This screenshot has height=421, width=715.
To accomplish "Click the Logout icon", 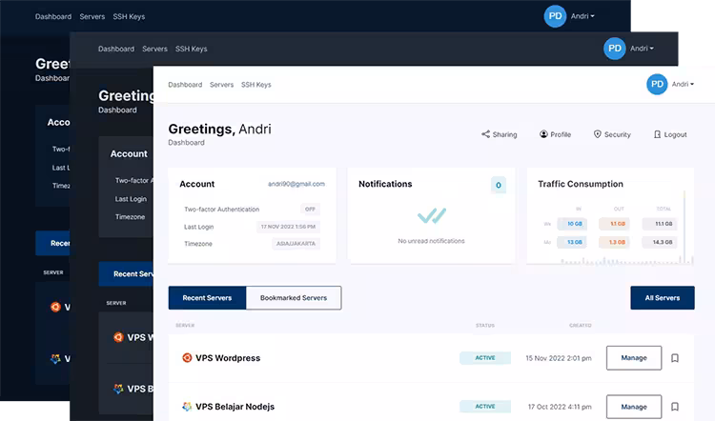I will [x=657, y=134].
